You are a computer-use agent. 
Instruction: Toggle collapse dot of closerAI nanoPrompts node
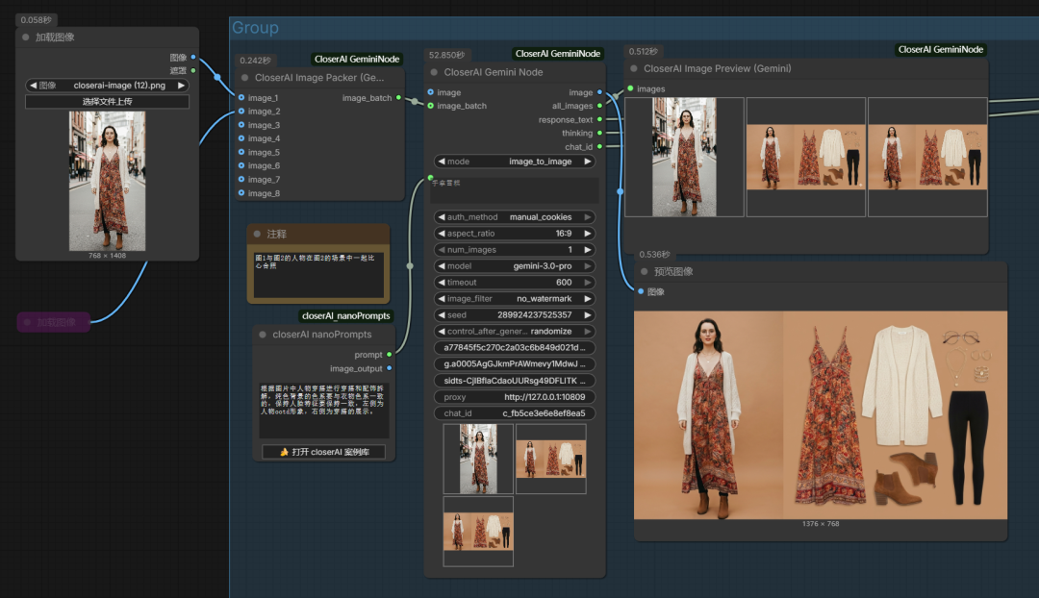[x=263, y=335]
